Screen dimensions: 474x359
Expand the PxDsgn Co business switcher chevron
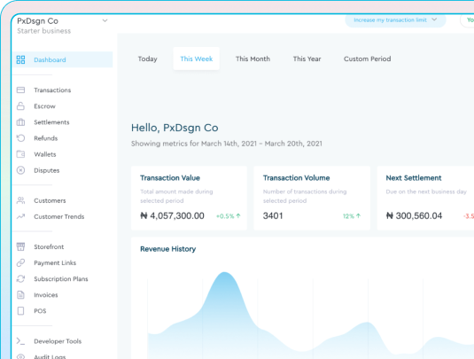pos(105,21)
